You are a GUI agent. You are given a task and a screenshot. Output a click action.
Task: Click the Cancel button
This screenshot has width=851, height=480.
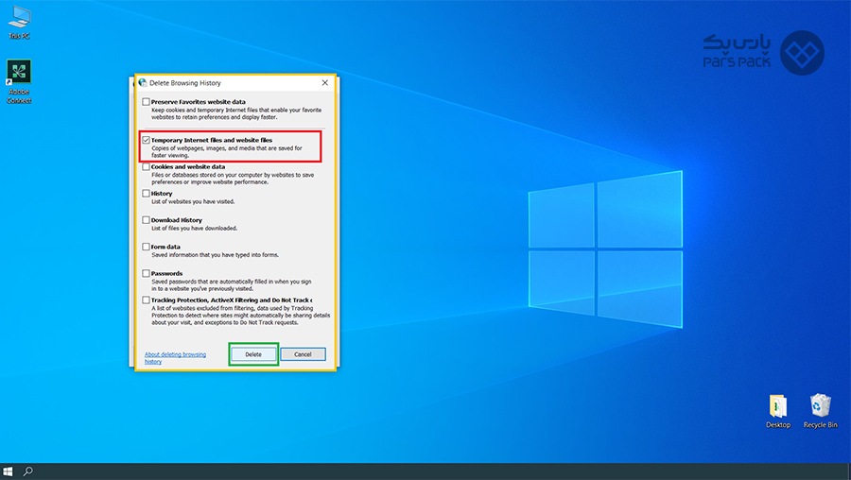[303, 354]
